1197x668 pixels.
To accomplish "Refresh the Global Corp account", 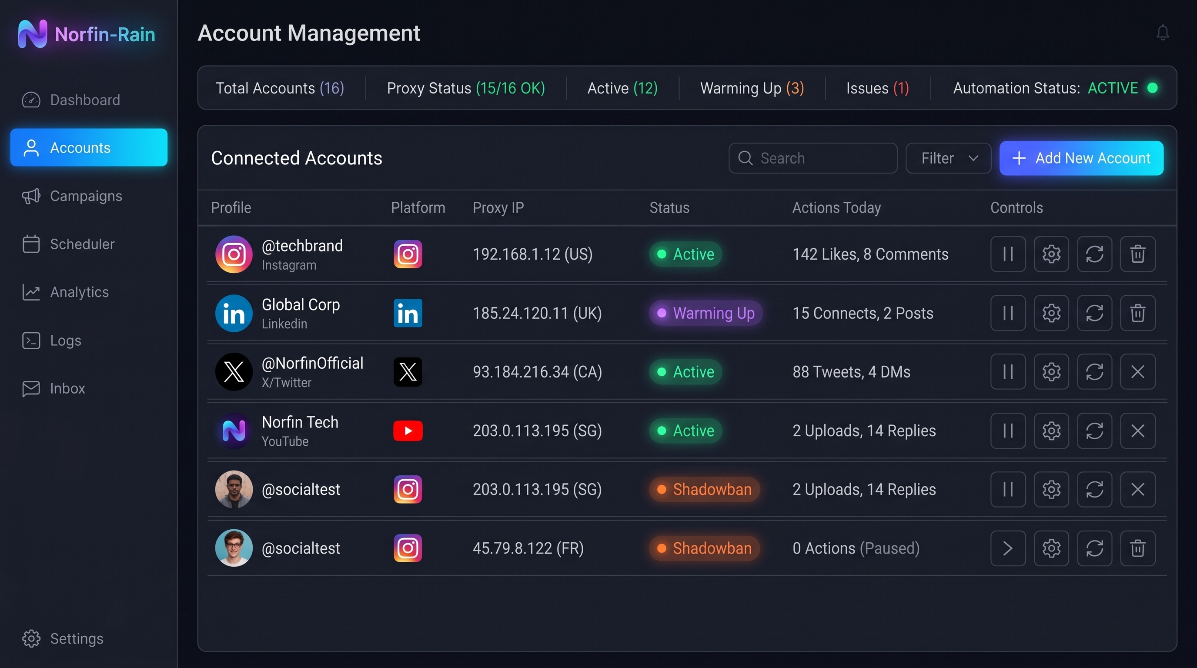I will [x=1094, y=313].
